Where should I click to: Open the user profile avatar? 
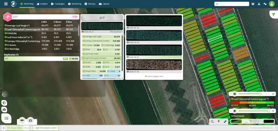tap(271, 4)
